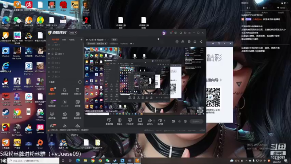Click the lock icon above preview
This screenshot has width=291, height=164.
pos(183,42)
